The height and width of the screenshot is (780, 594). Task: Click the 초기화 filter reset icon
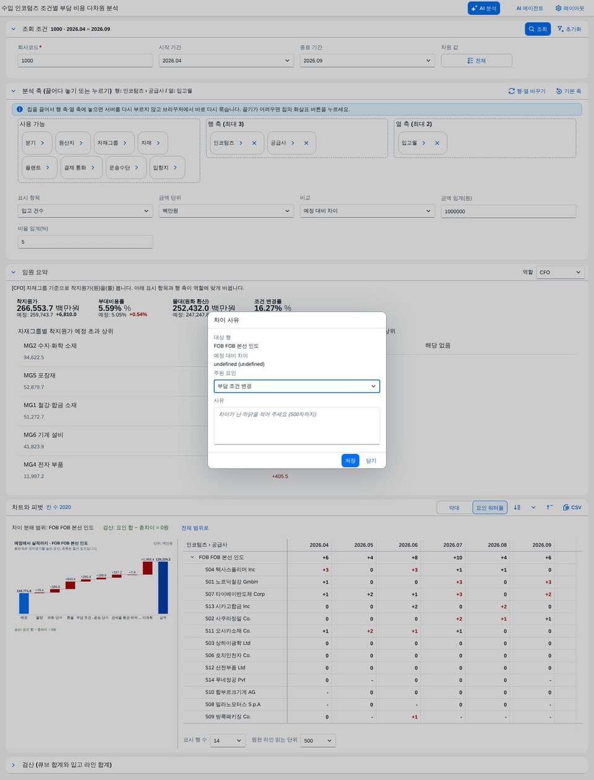pos(569,29)
